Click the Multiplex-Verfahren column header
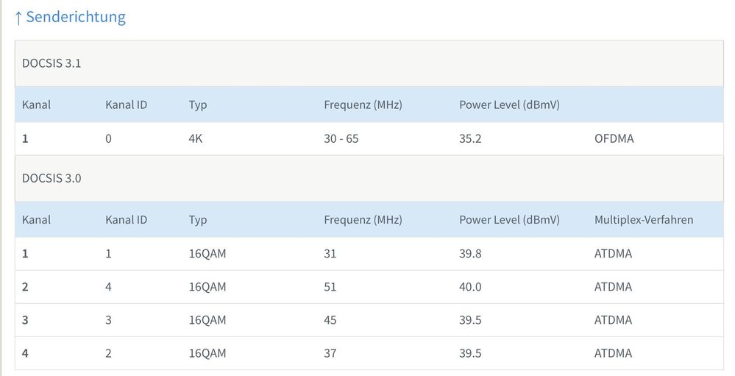Image resolution: width=735 pixels, height=376 pixels. (644, 219)
